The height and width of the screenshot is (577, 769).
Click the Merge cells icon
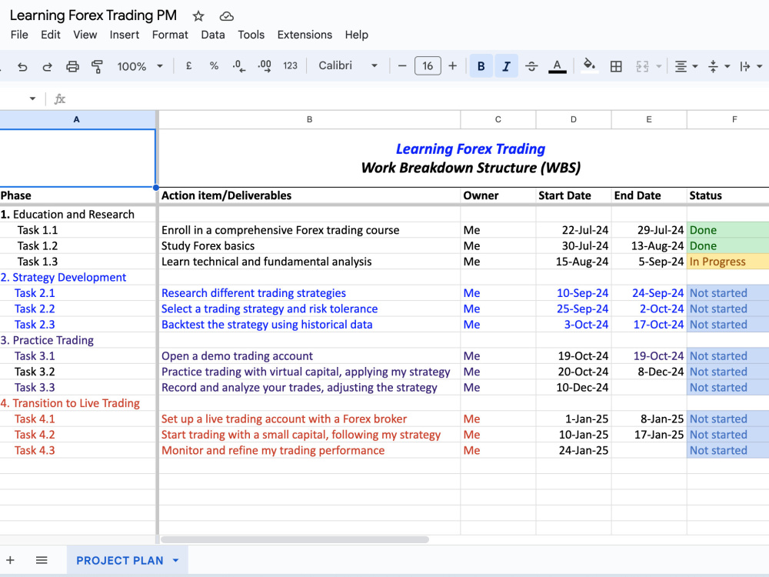tap(642, 66)
